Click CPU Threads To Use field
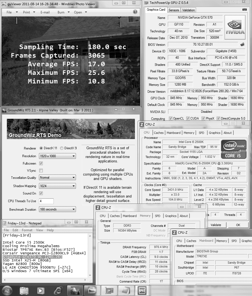 [46, 201]
